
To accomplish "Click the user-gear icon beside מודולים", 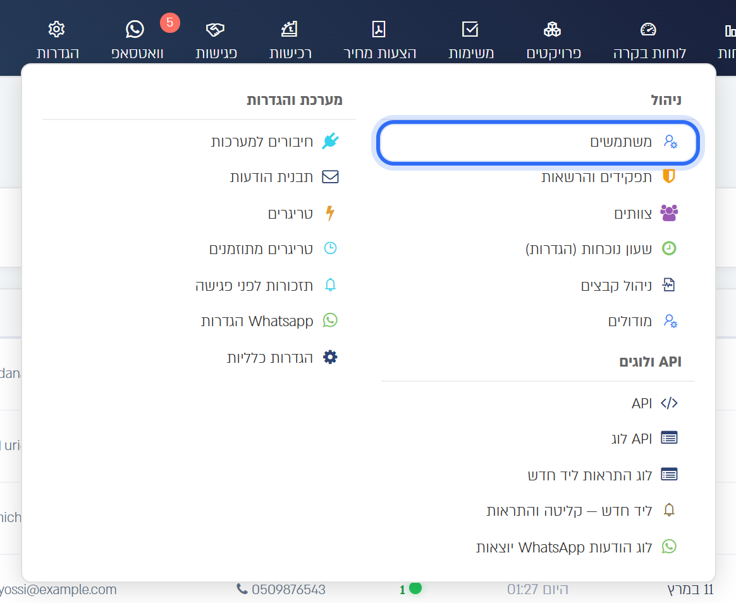I will click(x=670, y=321).
